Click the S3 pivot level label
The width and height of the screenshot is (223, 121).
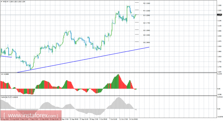click(x=147, y=31)
